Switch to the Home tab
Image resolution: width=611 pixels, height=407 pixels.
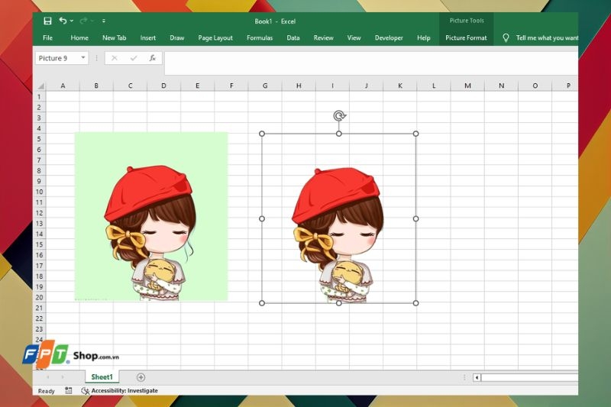79,37
